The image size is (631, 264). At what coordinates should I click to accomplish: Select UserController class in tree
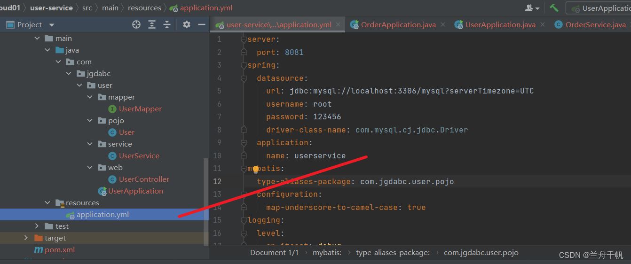click(144, 179)
